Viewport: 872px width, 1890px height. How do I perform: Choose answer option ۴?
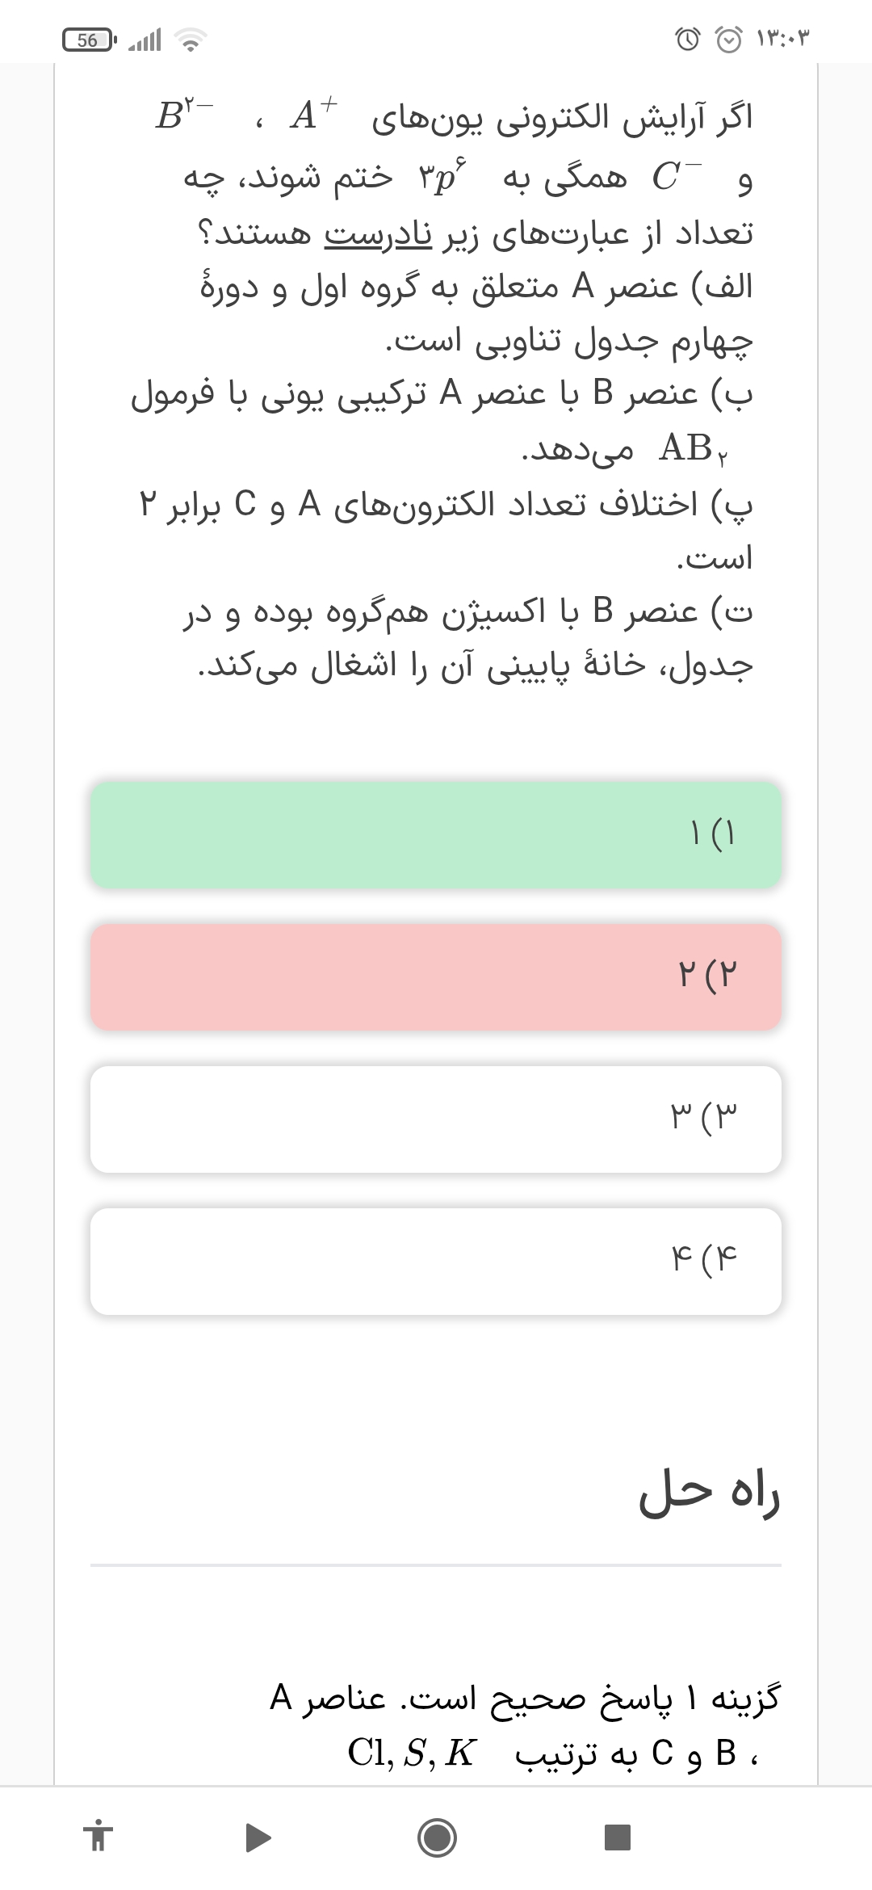(436, 1261)
